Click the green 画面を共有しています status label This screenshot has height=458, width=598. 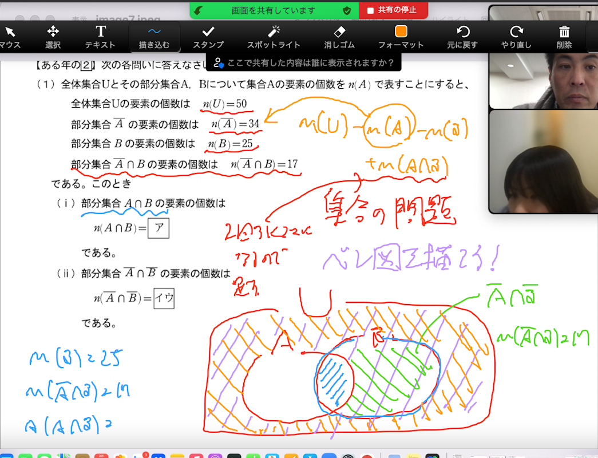[x=273, y=10]
